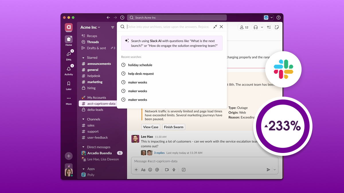Click the mention @ icon in composer
This screenshot has height=193, width=344.
[x=157, y=170]
